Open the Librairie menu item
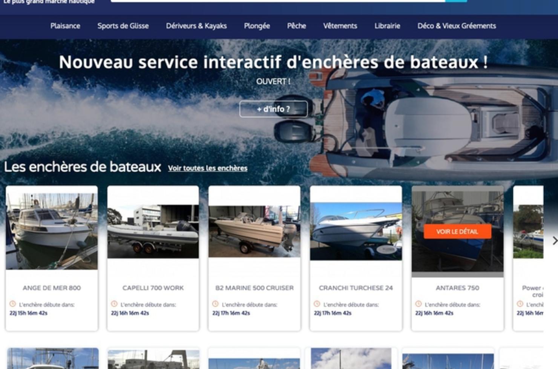The height and width of the screenshot is (369, 558). [387, 26]
